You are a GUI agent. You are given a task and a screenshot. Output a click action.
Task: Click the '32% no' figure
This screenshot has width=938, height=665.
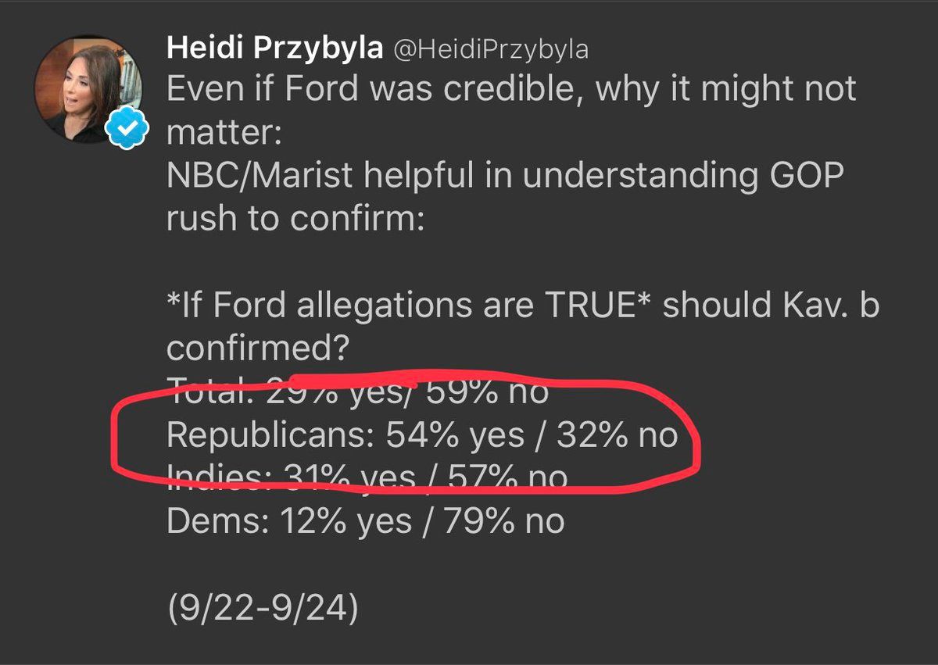pyautogui.click(x=617, y=434)
